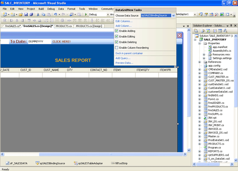Expand the References node
This screenshot has height=171, width=238.
pyautogui.click(x=199, y=62)
